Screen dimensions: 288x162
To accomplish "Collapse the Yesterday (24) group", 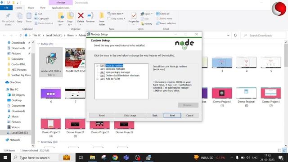I will coord(39,142).
